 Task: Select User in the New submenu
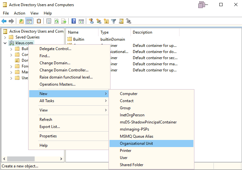124,158
